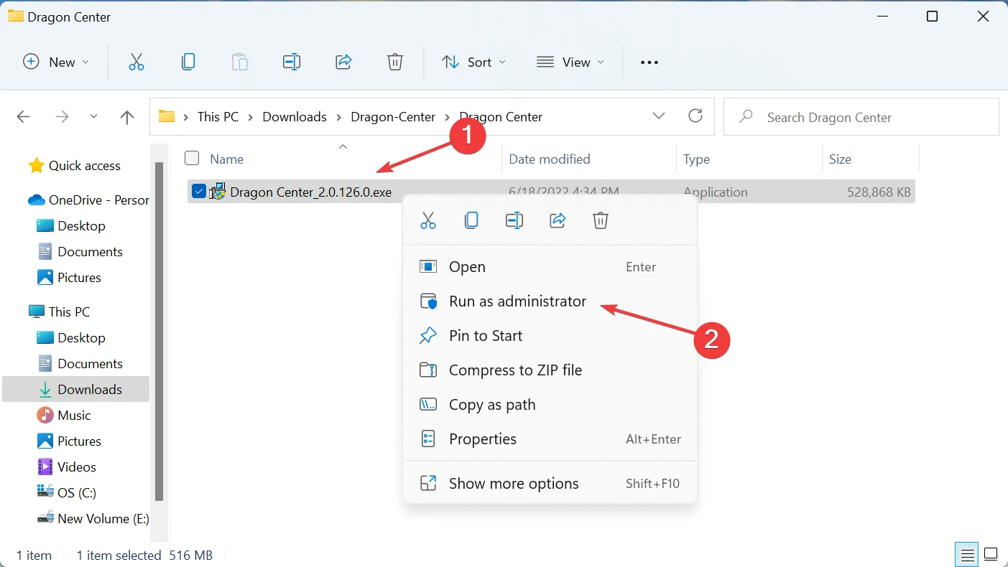The height and width of the screenshot is (567, 1008).
Task: Open the New dropdown menu
Action: (x=56, y=62)
